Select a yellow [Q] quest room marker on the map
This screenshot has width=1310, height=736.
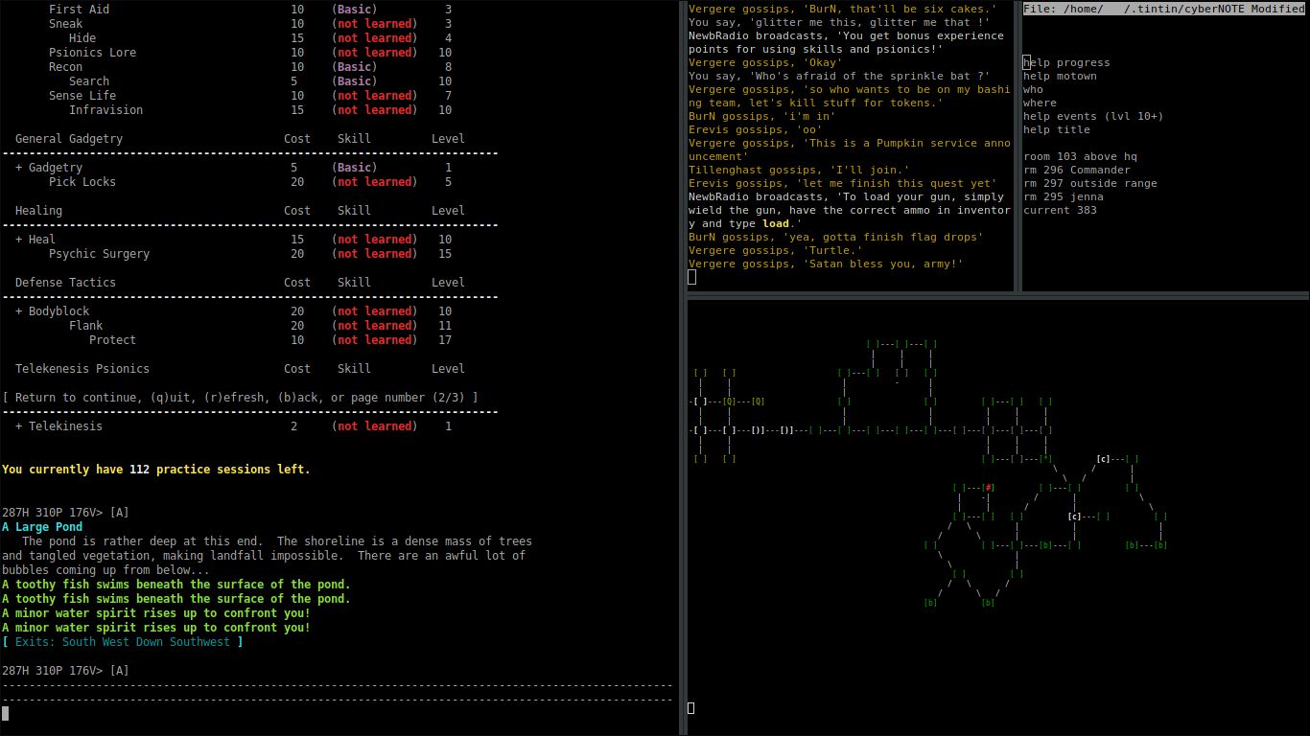(729, 401)
